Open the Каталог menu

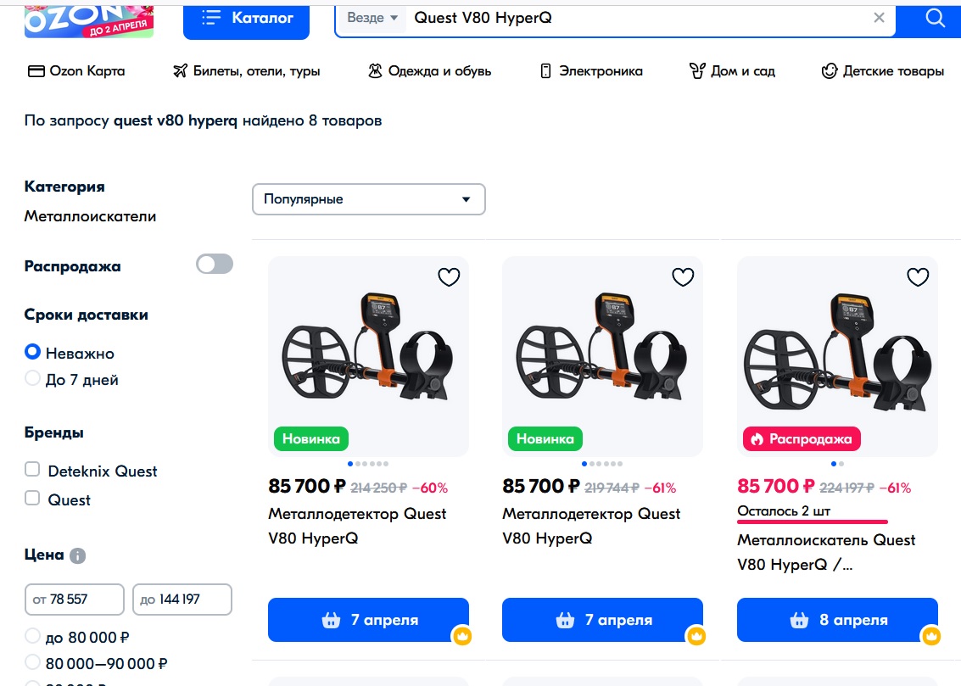click(x=246, y=18)
